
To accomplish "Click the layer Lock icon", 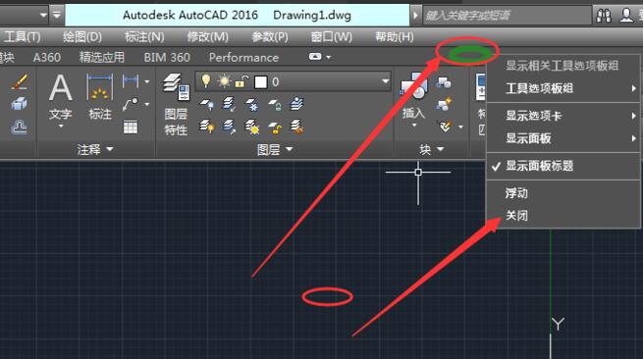I will pyautogui.click(x=274, y=105).
